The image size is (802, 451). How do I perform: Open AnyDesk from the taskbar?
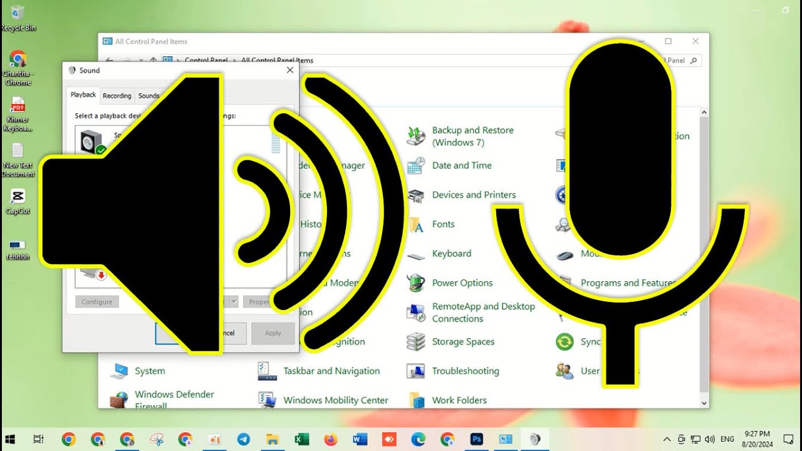pos(389,440)
